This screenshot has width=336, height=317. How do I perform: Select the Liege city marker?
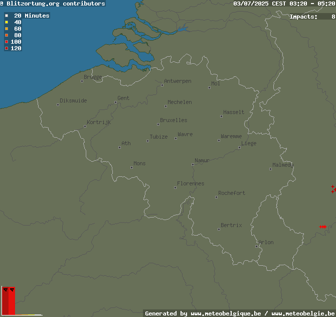[239, 147]
